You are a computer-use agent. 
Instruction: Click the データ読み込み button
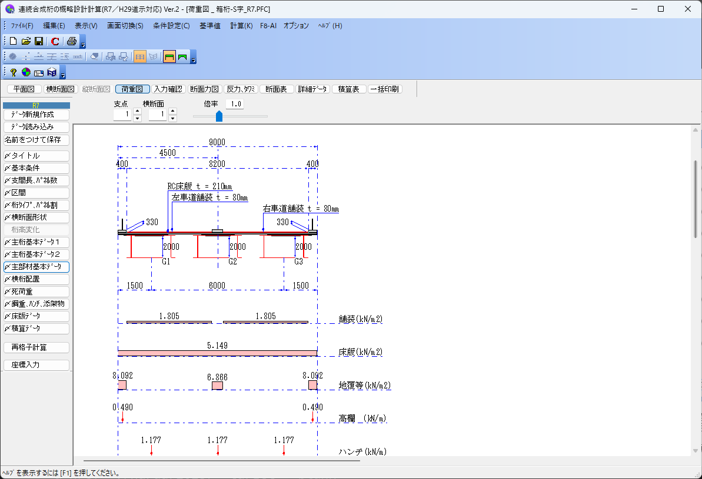(x=36, y=127)
